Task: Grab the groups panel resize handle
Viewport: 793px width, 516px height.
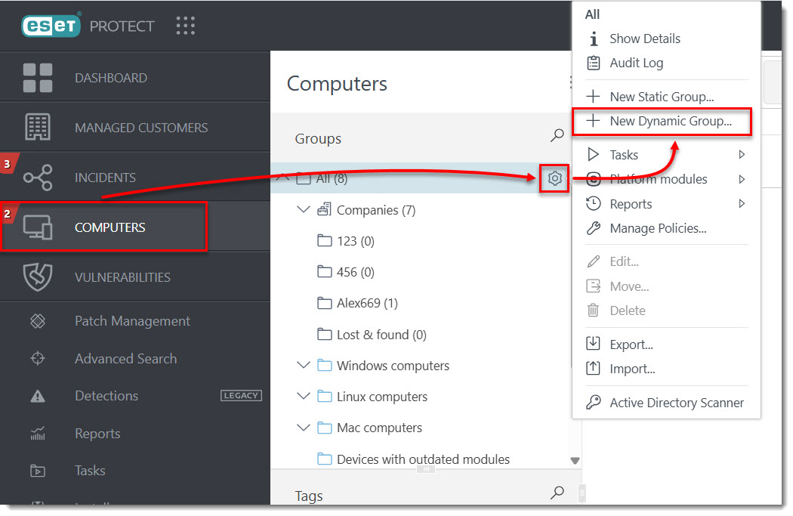Action: coord(426,469)
